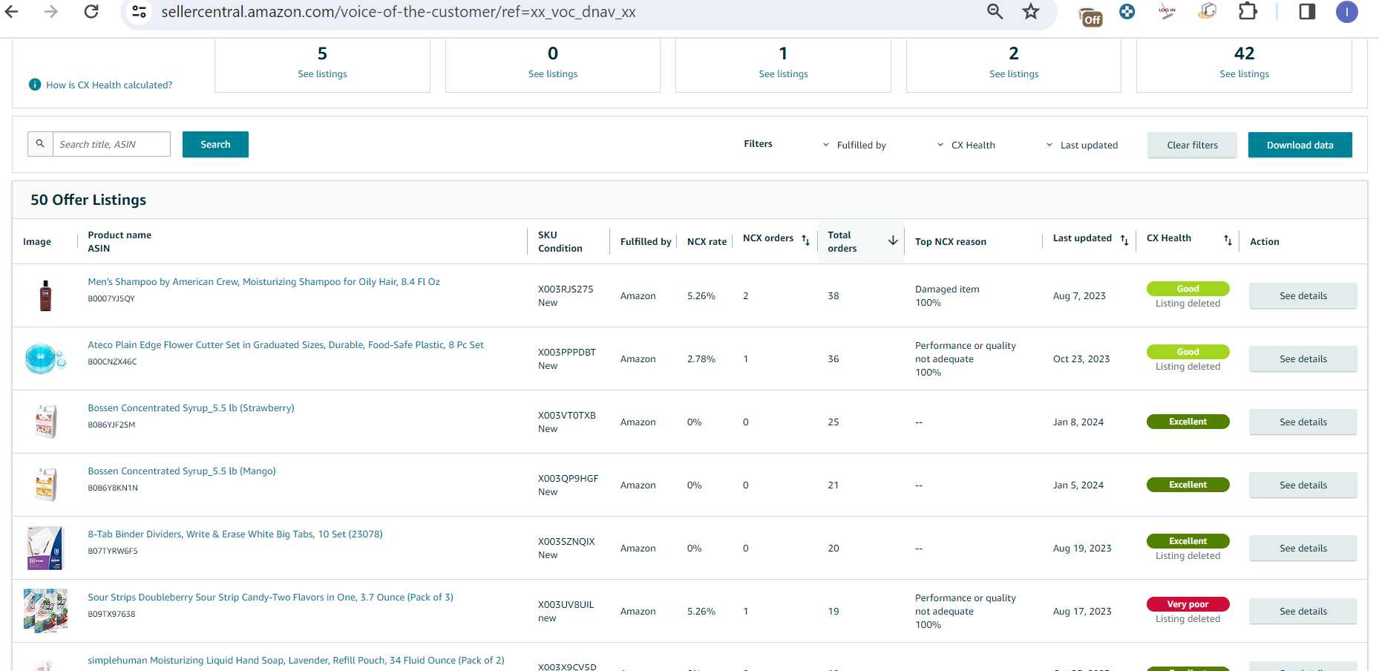The width and height of the screenshot is (1379, 671).
Task: Open Sour Strips Doubleberry candy listing
Action: pyautogui.click(x=270, y=597)
